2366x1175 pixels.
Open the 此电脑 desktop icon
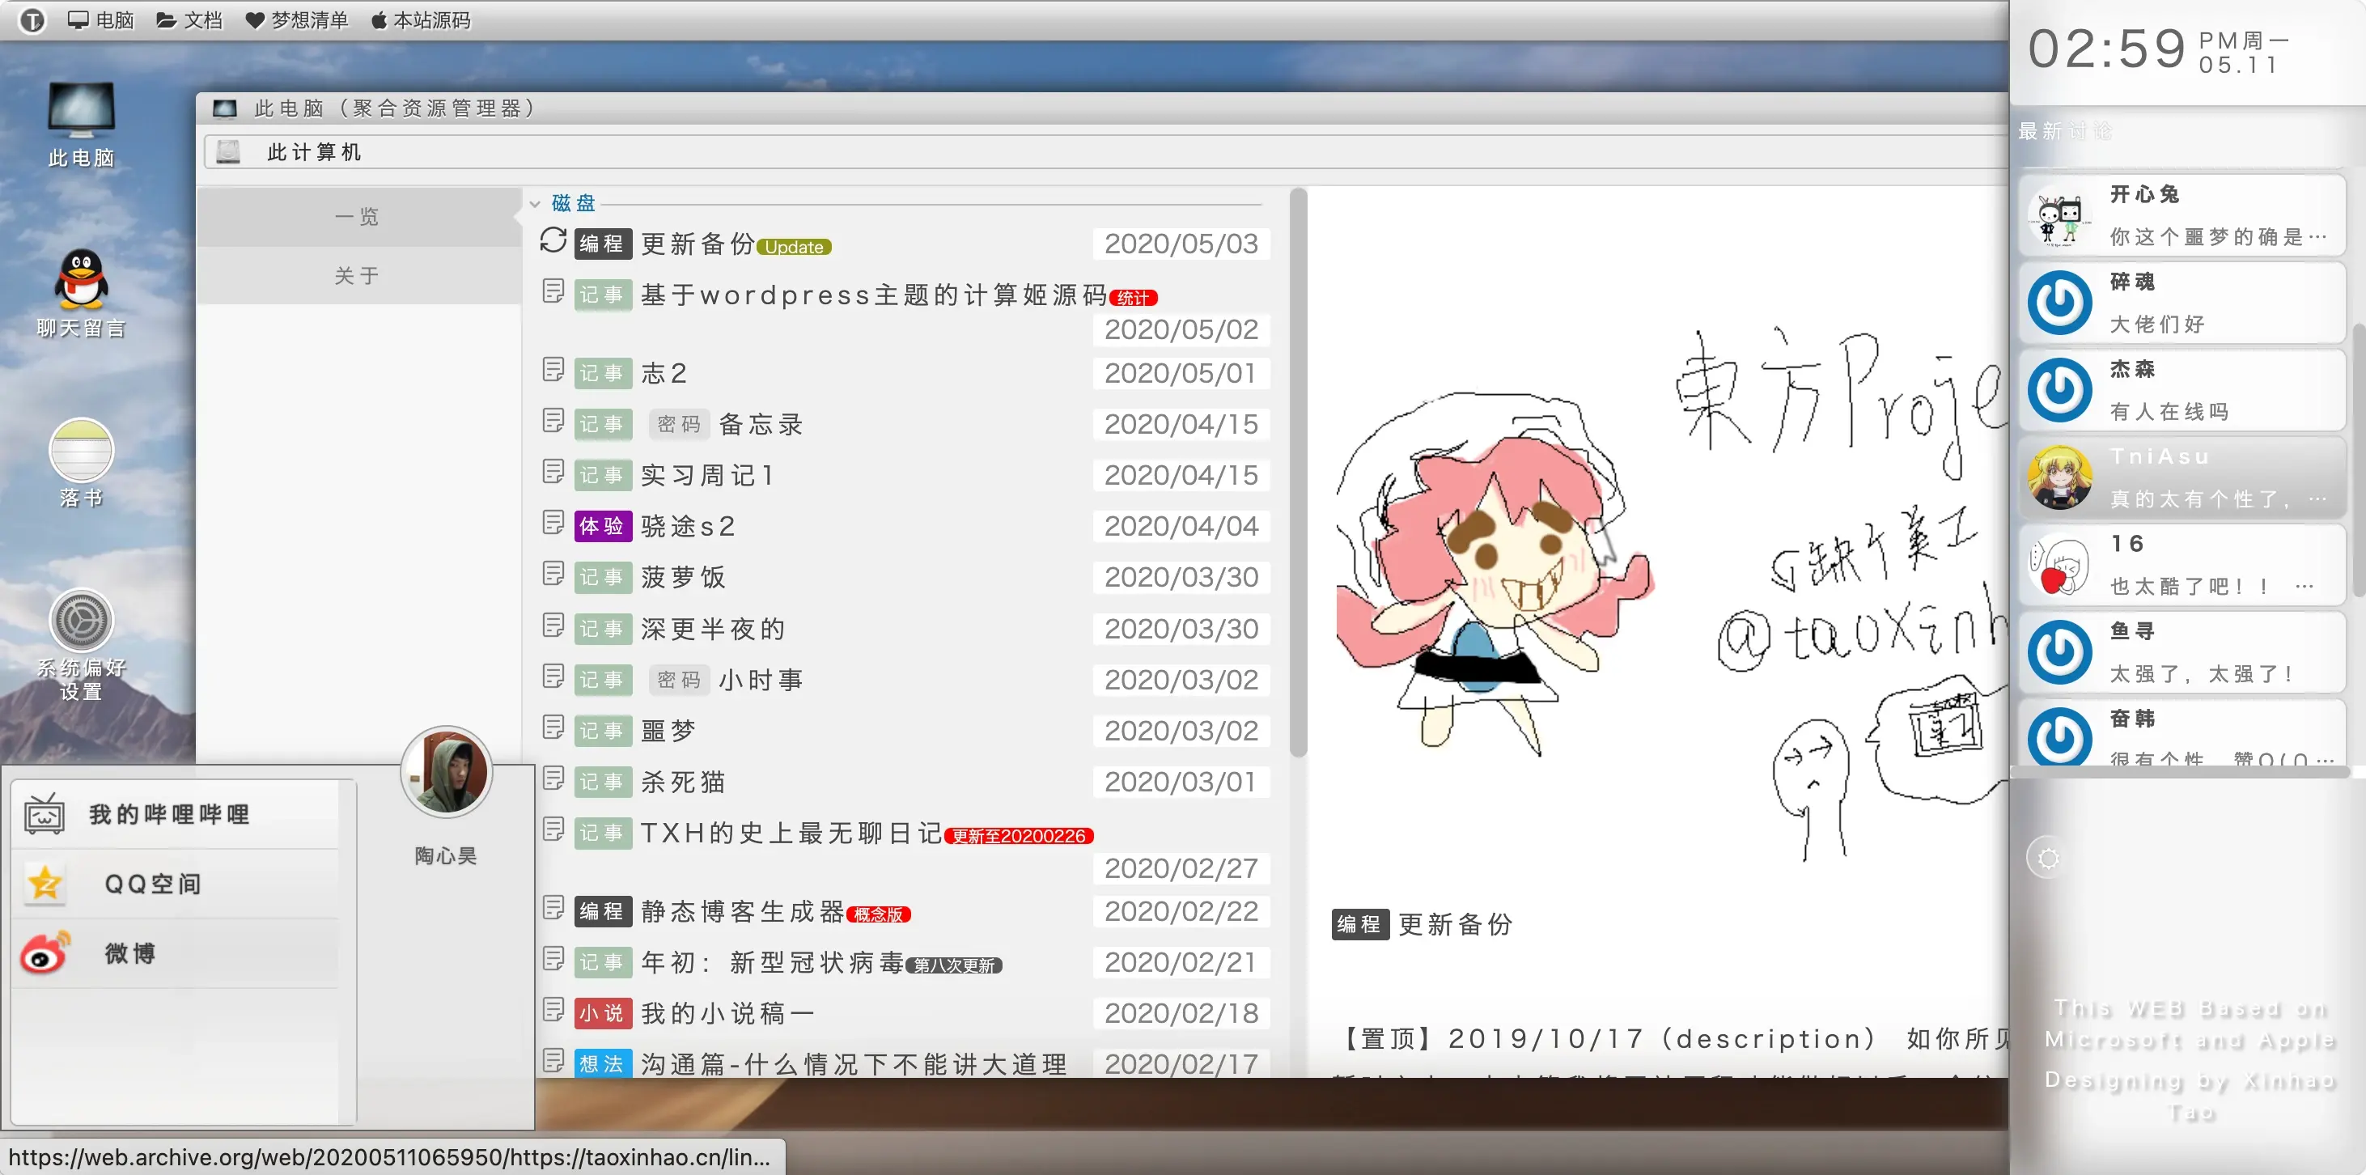point(81,124)
